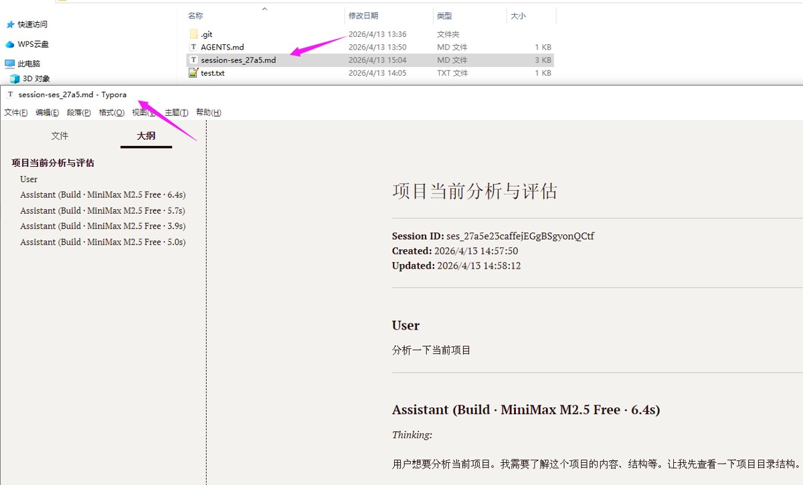The width and height of the screenshot is (803, 485).
Task: Click the document title 项目当前分析与评估
Action: 474,191
